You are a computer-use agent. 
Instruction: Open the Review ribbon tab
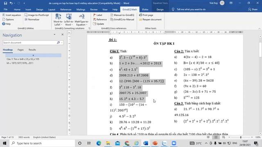click(94, 9)
